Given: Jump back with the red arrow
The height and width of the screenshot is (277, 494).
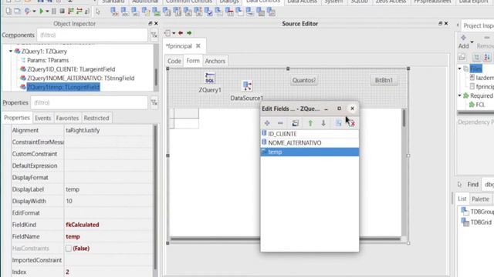Looking at the screenshot, I should tap(181, 33).
